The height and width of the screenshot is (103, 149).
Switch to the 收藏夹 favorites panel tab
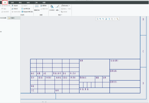click(x=11, y=18)
